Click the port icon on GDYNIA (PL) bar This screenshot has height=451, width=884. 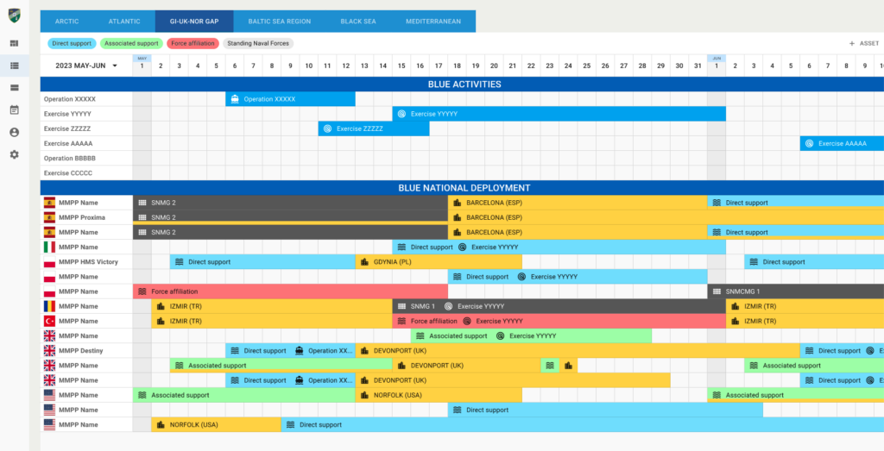tap(364, 262)
